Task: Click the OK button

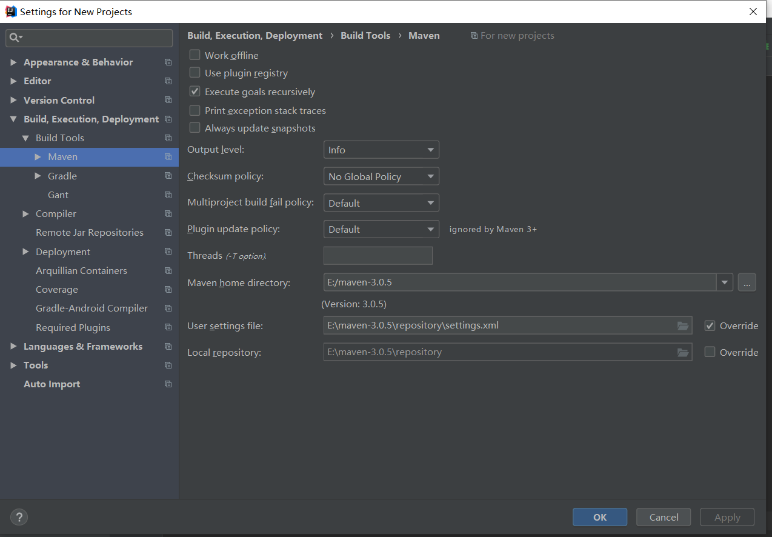Action: point(600,517)
